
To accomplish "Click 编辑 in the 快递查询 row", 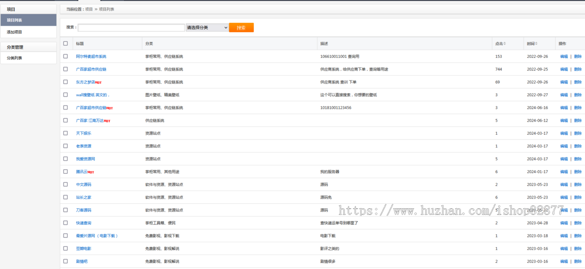I will click(x=564, y=223).
